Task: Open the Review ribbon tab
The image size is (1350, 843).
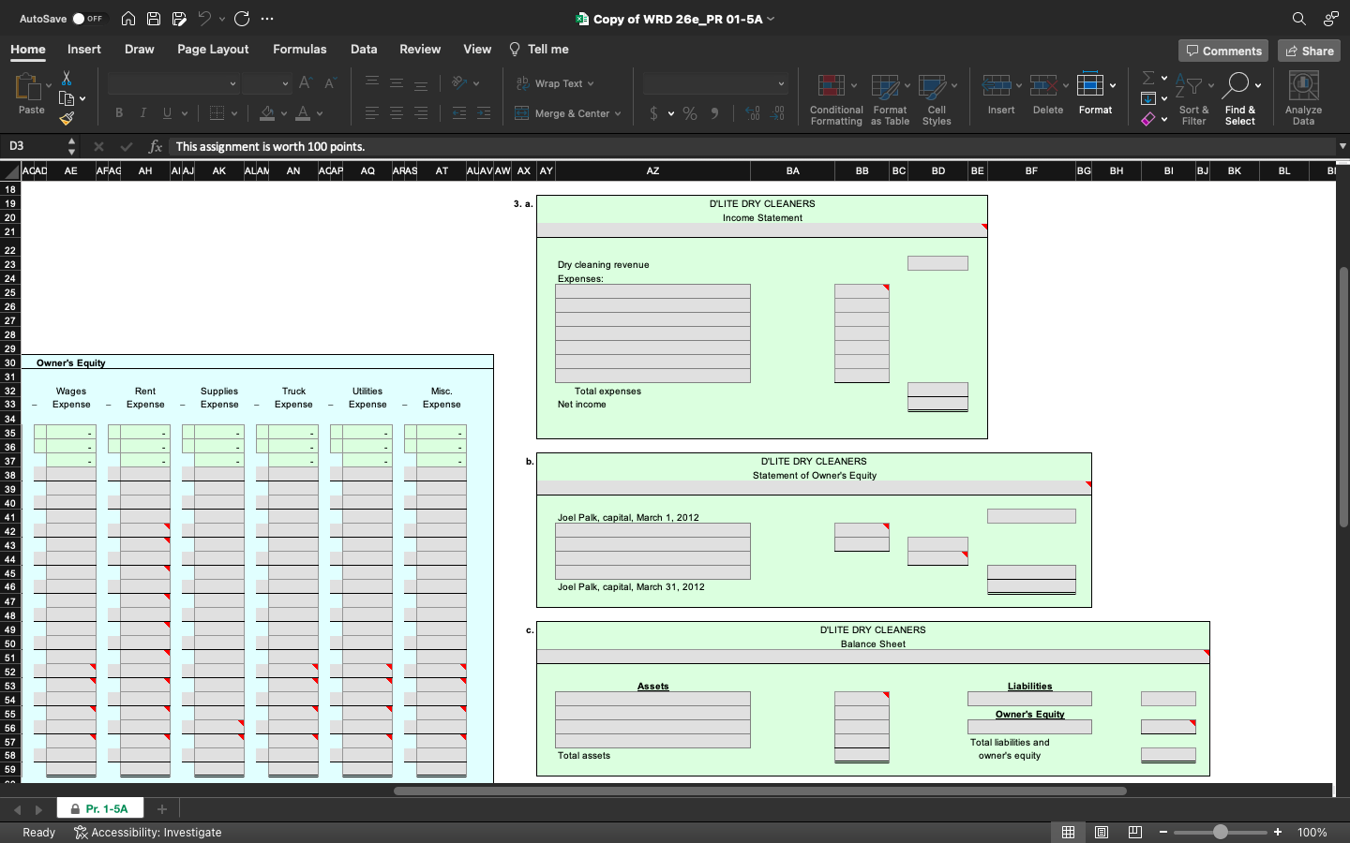Action: pos(420,49)
